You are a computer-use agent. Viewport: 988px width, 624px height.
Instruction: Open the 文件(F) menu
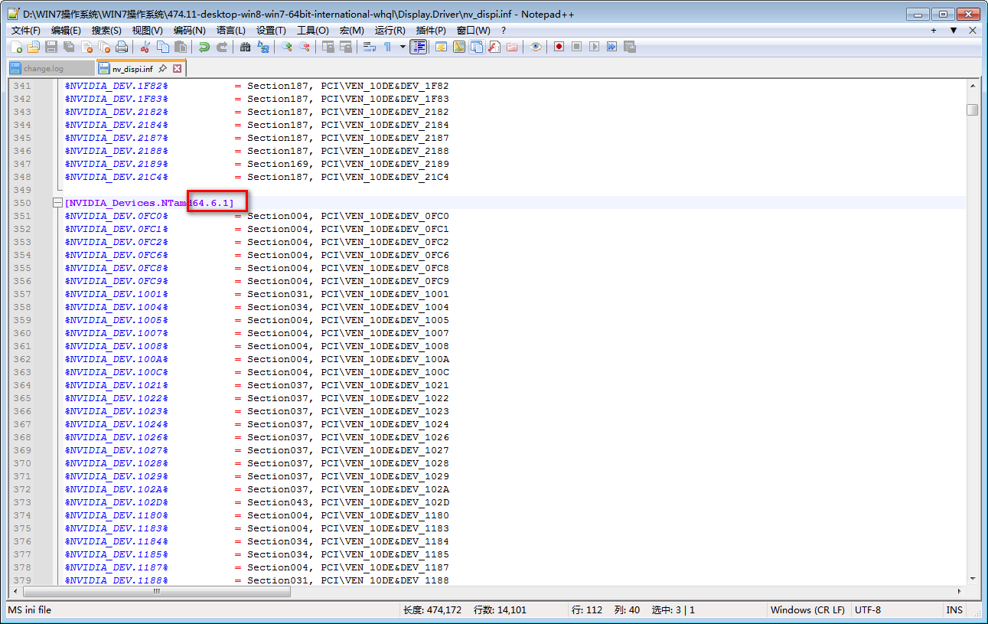(x=26, y=30)
